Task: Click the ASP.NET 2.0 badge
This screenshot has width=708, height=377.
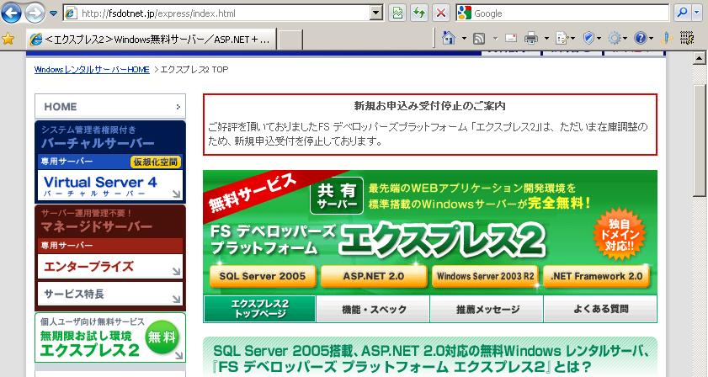Action: tap(374, 276)
